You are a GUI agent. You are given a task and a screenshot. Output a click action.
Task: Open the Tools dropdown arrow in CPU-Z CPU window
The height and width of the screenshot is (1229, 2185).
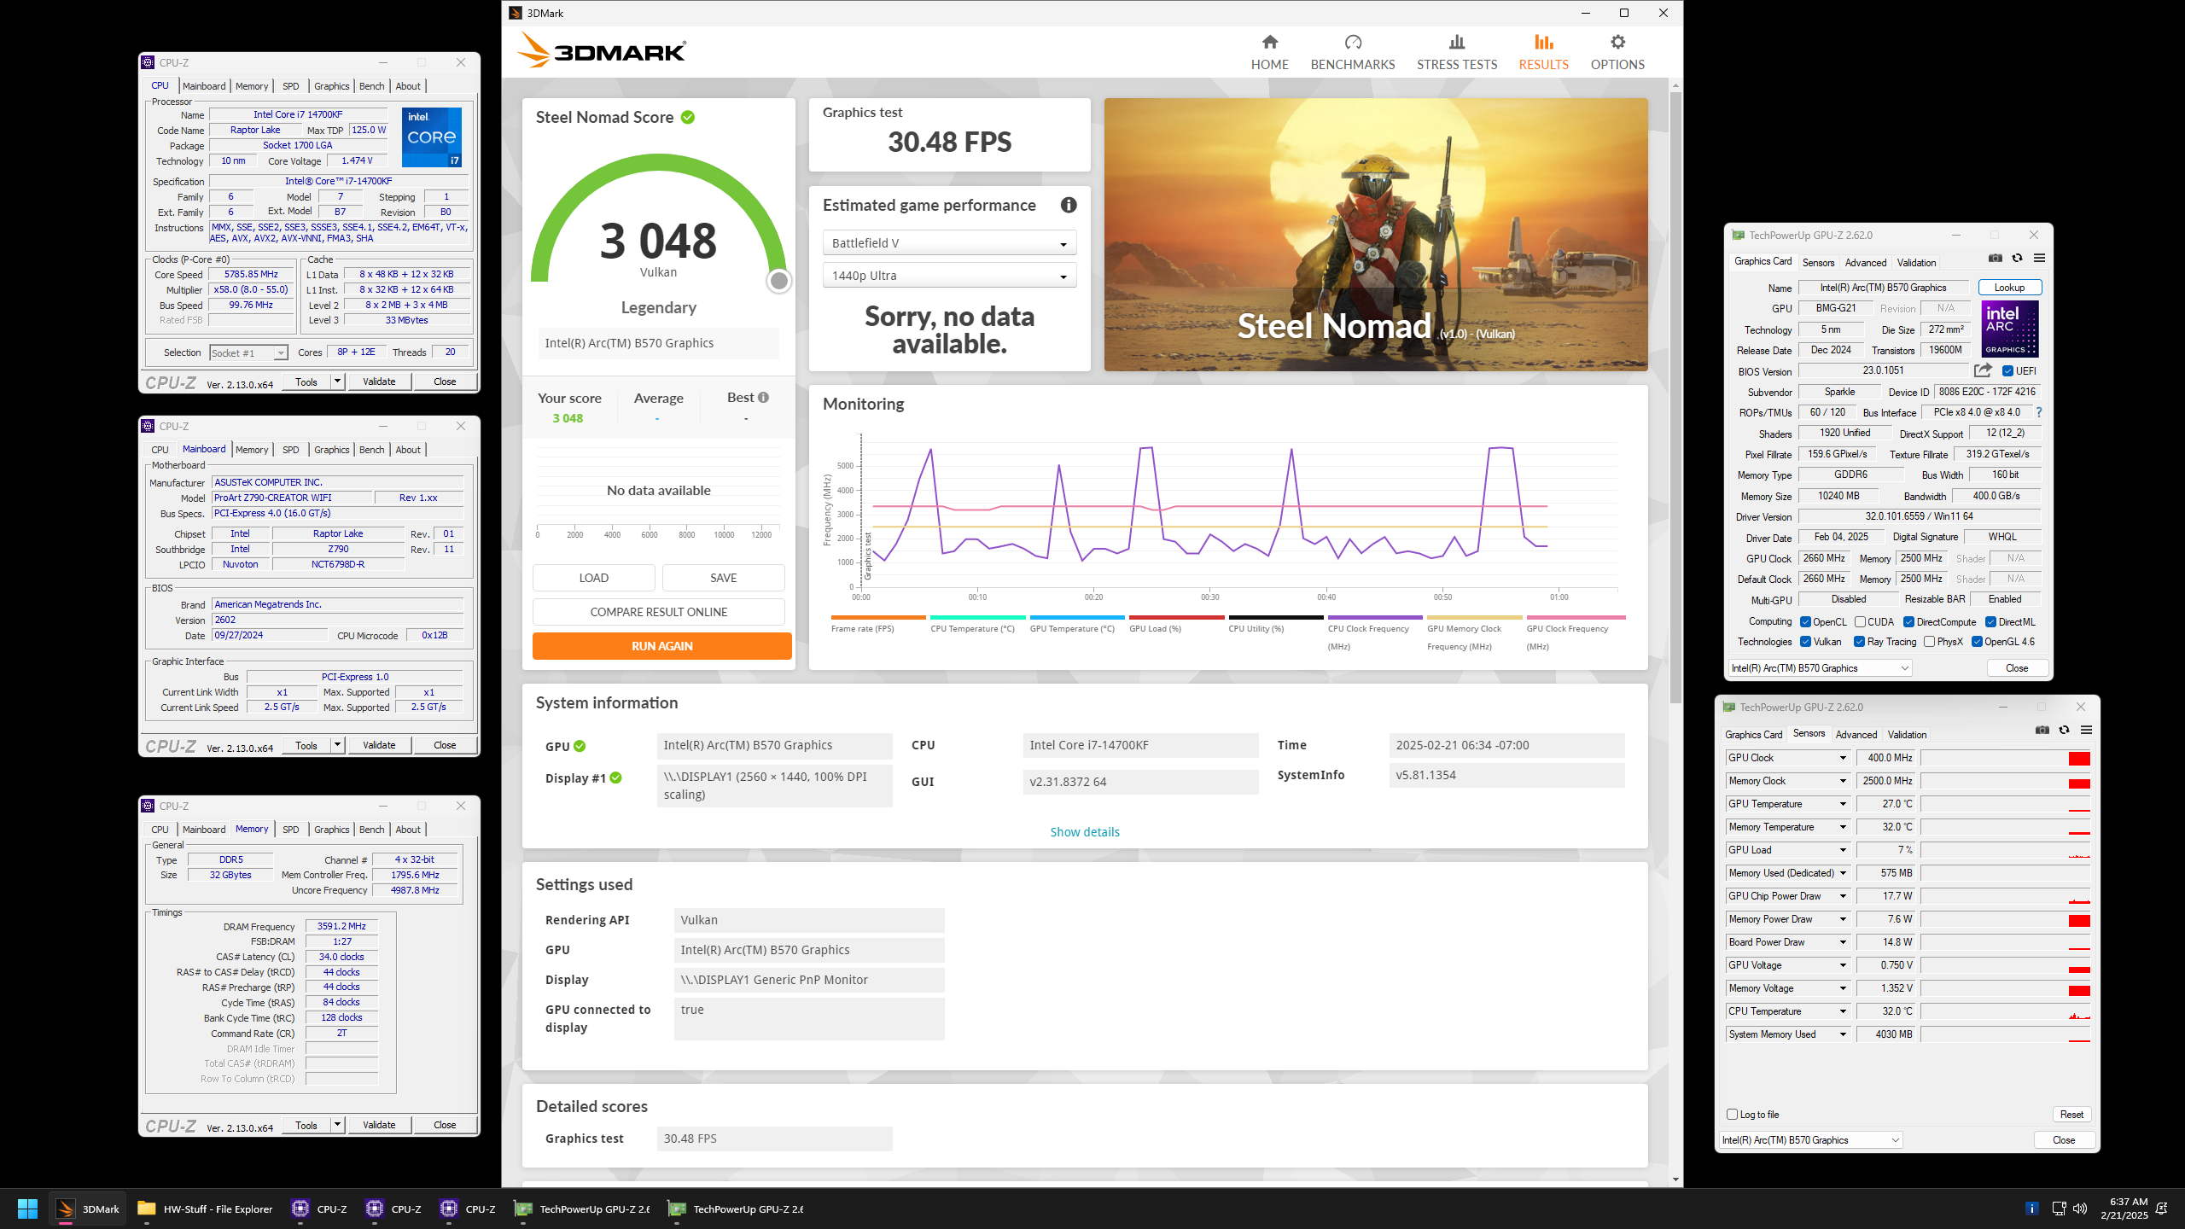click(338, 382)
